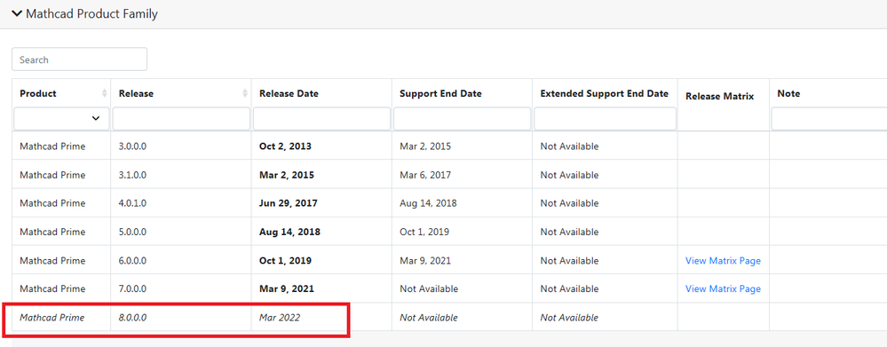Click the Search box above the table
The height and width of the screenshot is (347, 887).
[x=80, y=59]
